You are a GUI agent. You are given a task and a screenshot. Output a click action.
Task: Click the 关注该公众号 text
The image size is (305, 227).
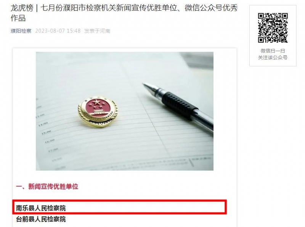click(x=273, y=58)
